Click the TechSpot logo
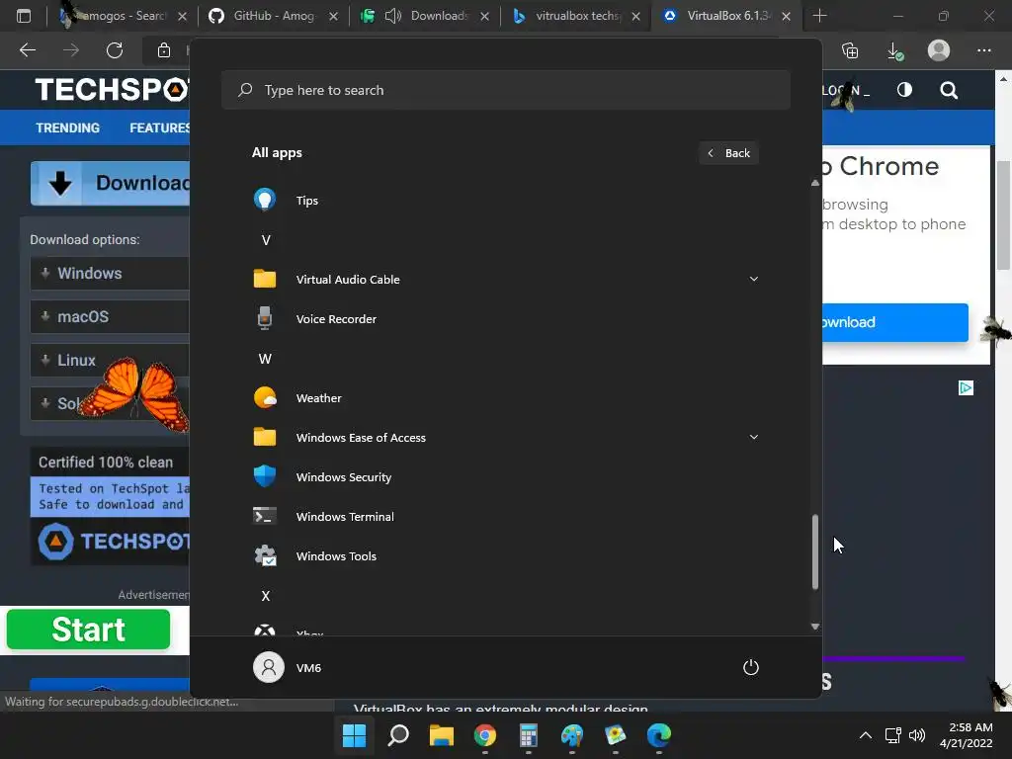 point(112,90)
